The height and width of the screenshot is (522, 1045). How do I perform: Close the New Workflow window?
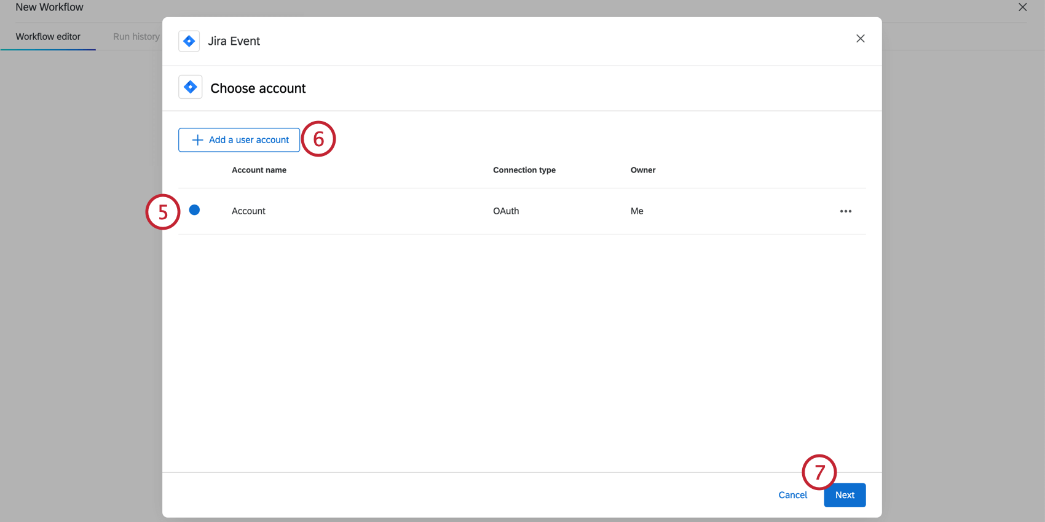point(1023,7)
